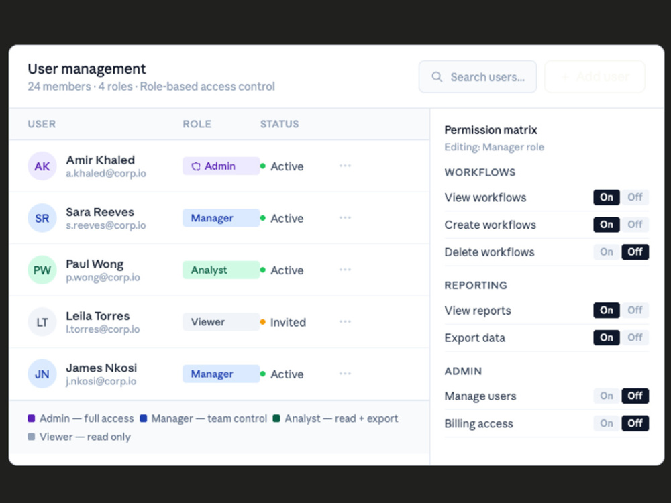Viewport: 671px width, 503px height.
Task: Click the purple Admin legend swatch
Action: point(32,418)
